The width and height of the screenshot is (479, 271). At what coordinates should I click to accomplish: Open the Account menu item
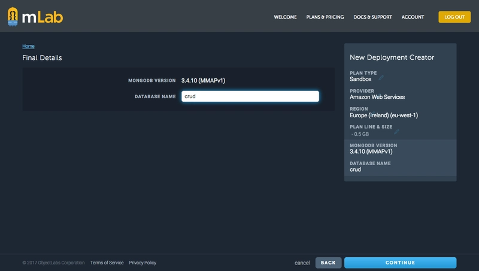[413, 17]
